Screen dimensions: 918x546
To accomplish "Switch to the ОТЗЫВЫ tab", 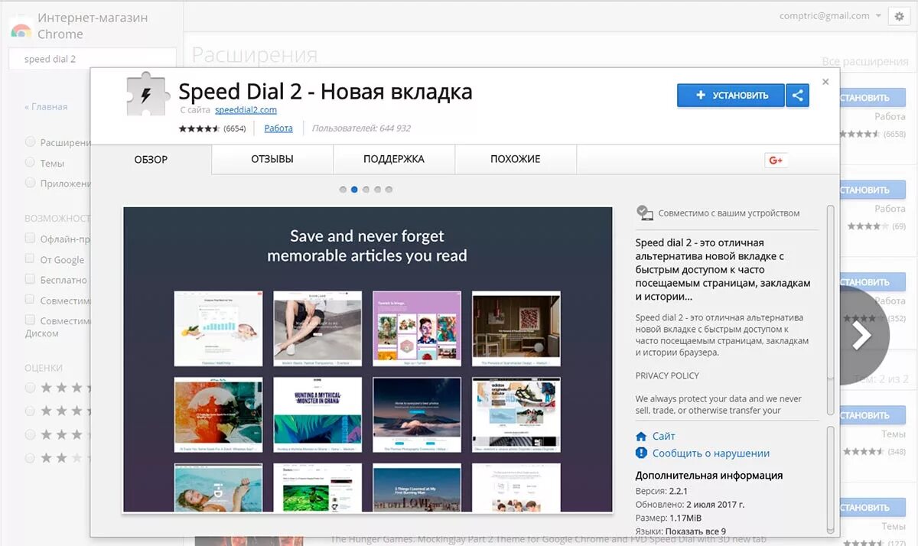I will 272,160.
